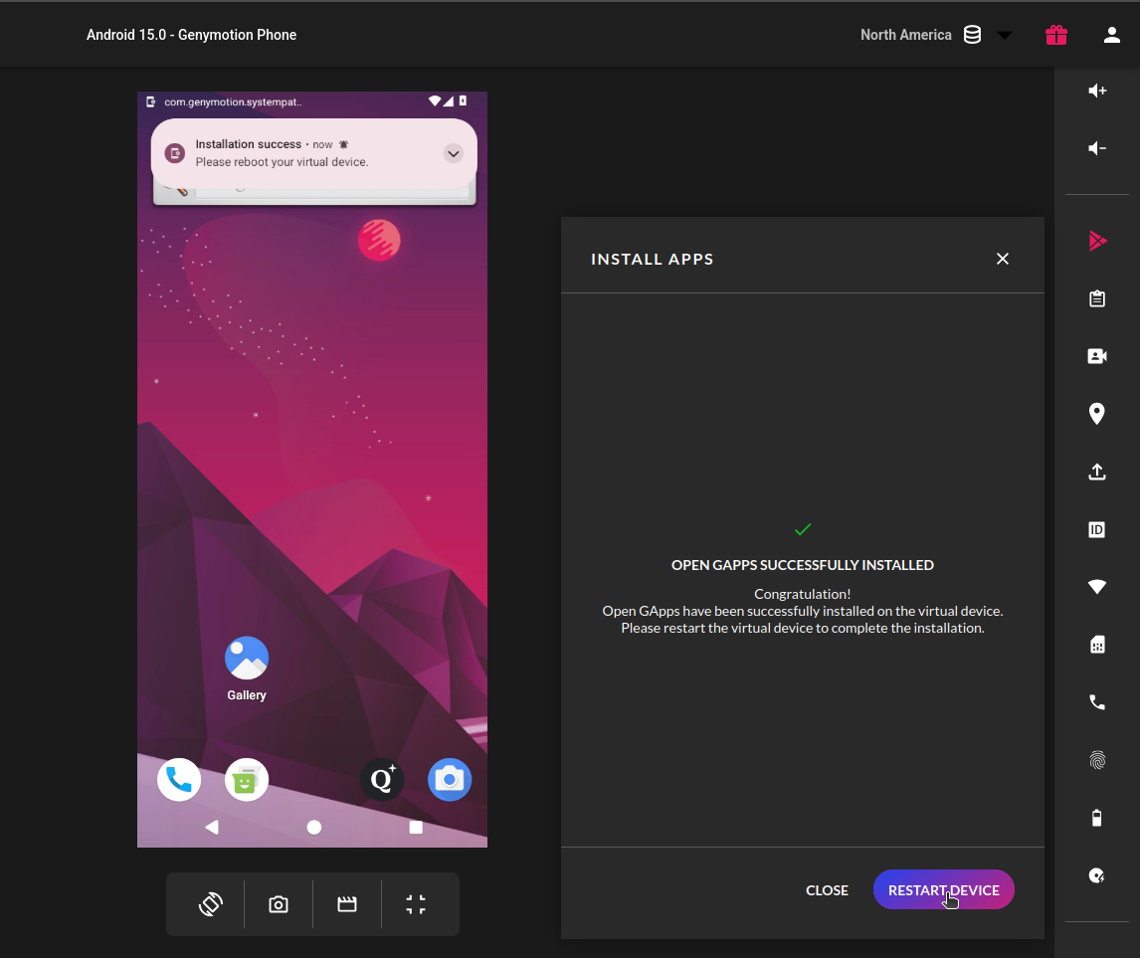The image size is (1140, 958).
Task: Decrease the device volume
Action: tap(1096, 148)
